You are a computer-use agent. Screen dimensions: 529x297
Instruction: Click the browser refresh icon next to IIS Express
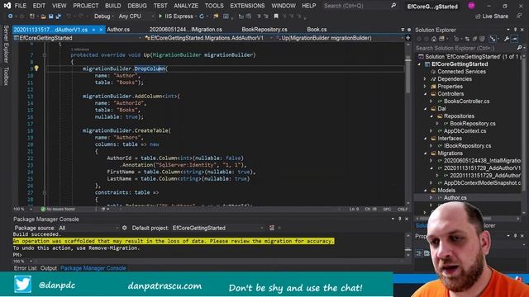click(202, 16)
